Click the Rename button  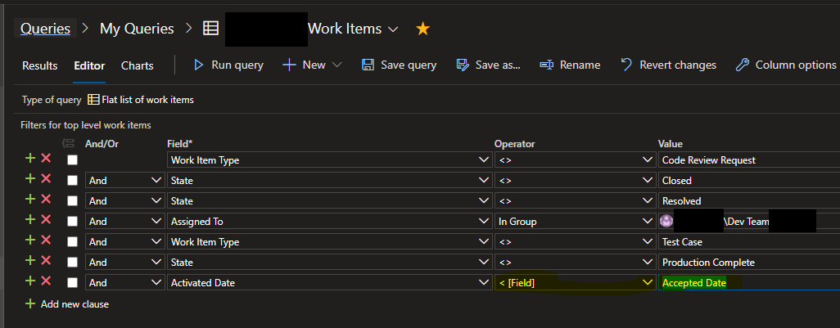[x=570, y=65]
